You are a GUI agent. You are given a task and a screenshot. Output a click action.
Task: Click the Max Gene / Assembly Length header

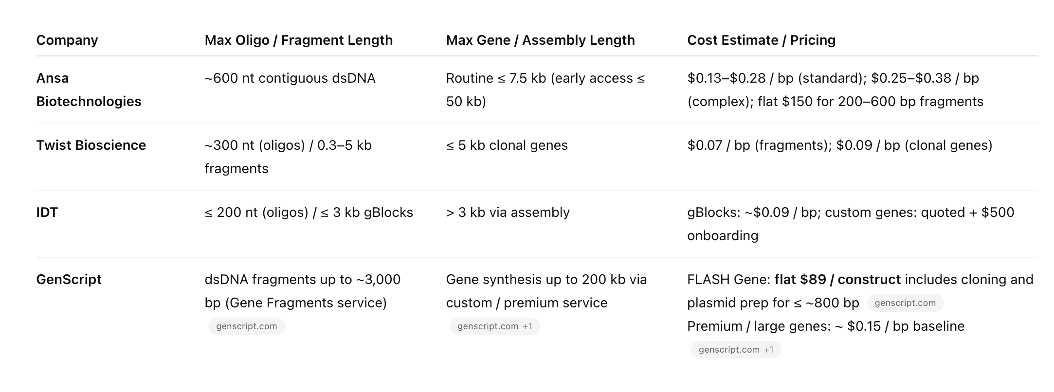(540, 40)
